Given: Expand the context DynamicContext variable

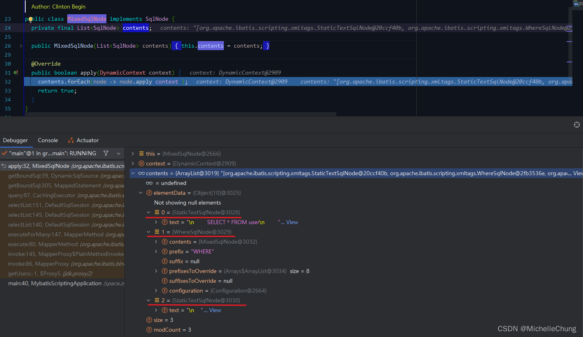Looking at the screenshot, I should click(x=133, y=163).
